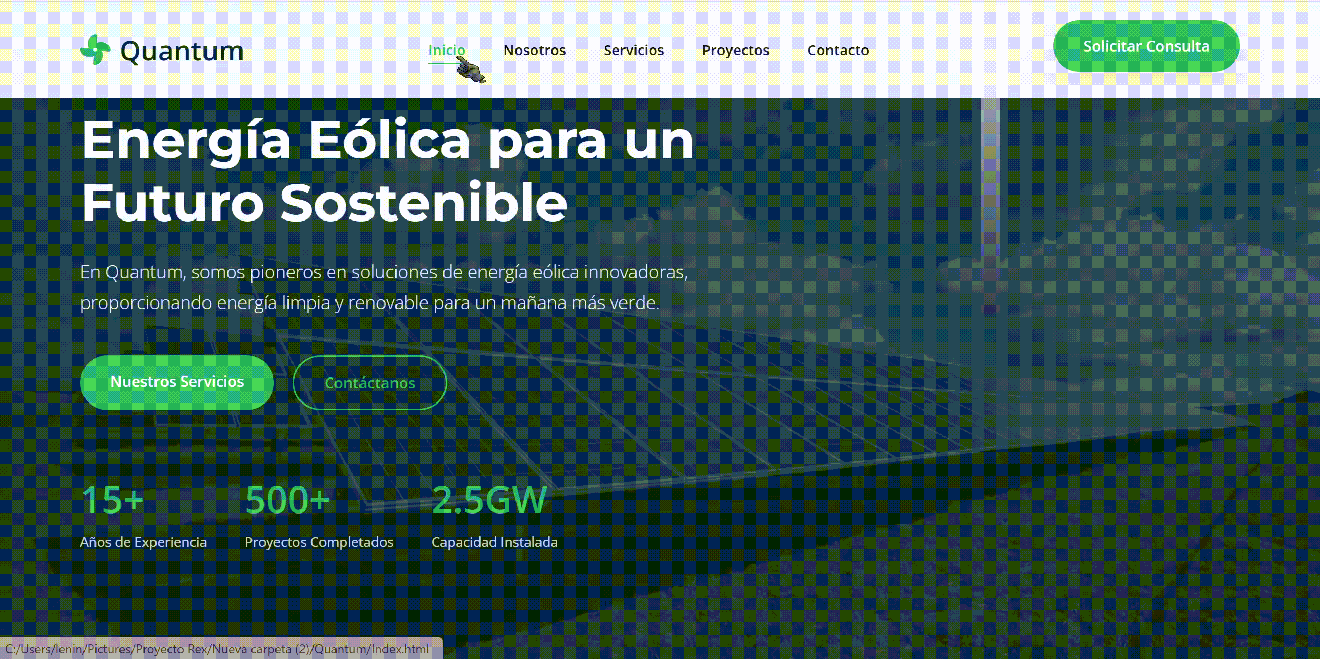Click the 15+ experience statistic

pyautogui.click(x=112, y=498)
